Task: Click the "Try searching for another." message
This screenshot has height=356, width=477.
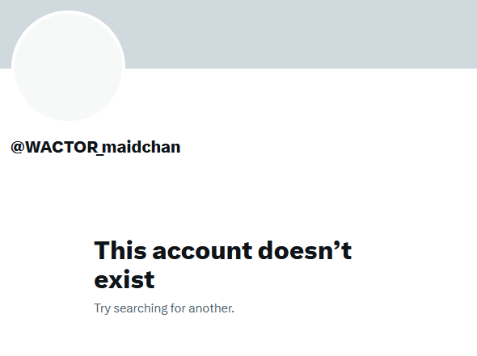Action: coord(164,308)
